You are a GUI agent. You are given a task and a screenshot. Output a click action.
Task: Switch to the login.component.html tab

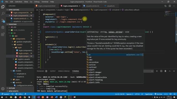click(46, 6)
